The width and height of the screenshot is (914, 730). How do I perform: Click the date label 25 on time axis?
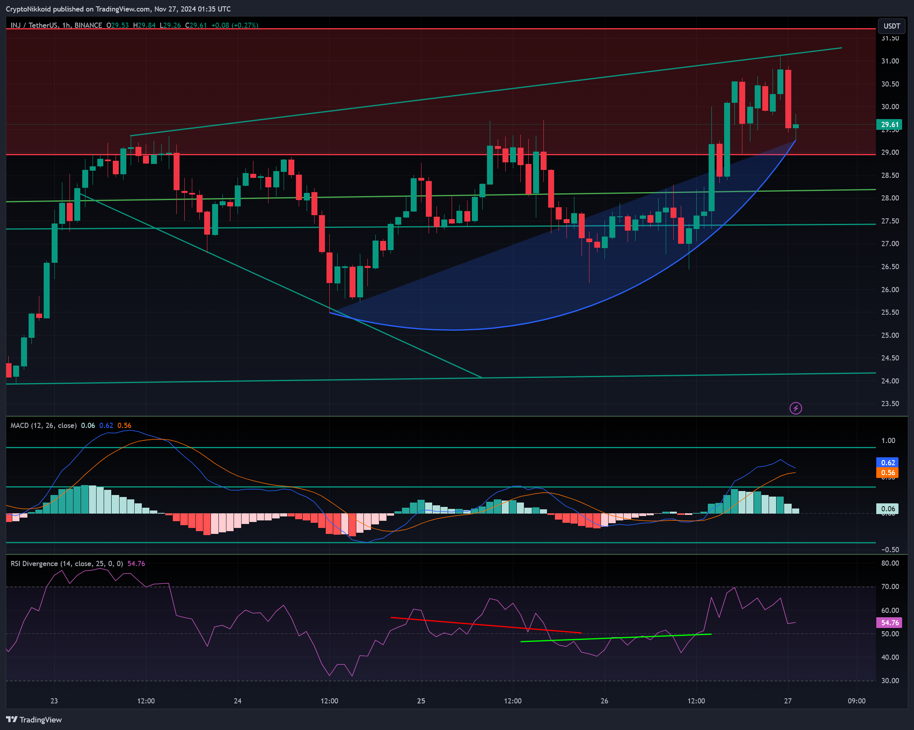click(x=421, y=700)
